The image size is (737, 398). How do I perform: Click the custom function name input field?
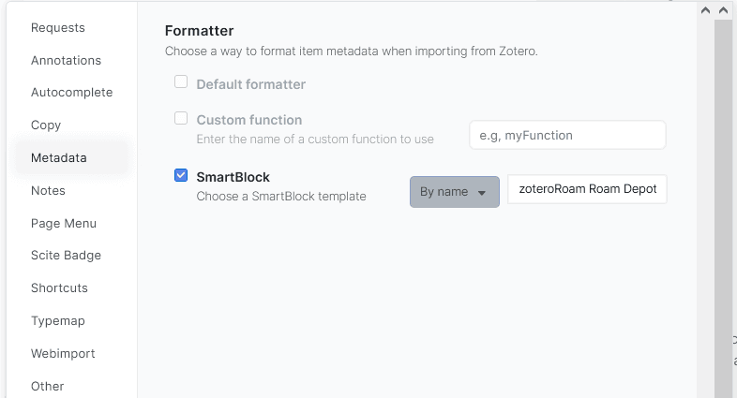(567, 135)
